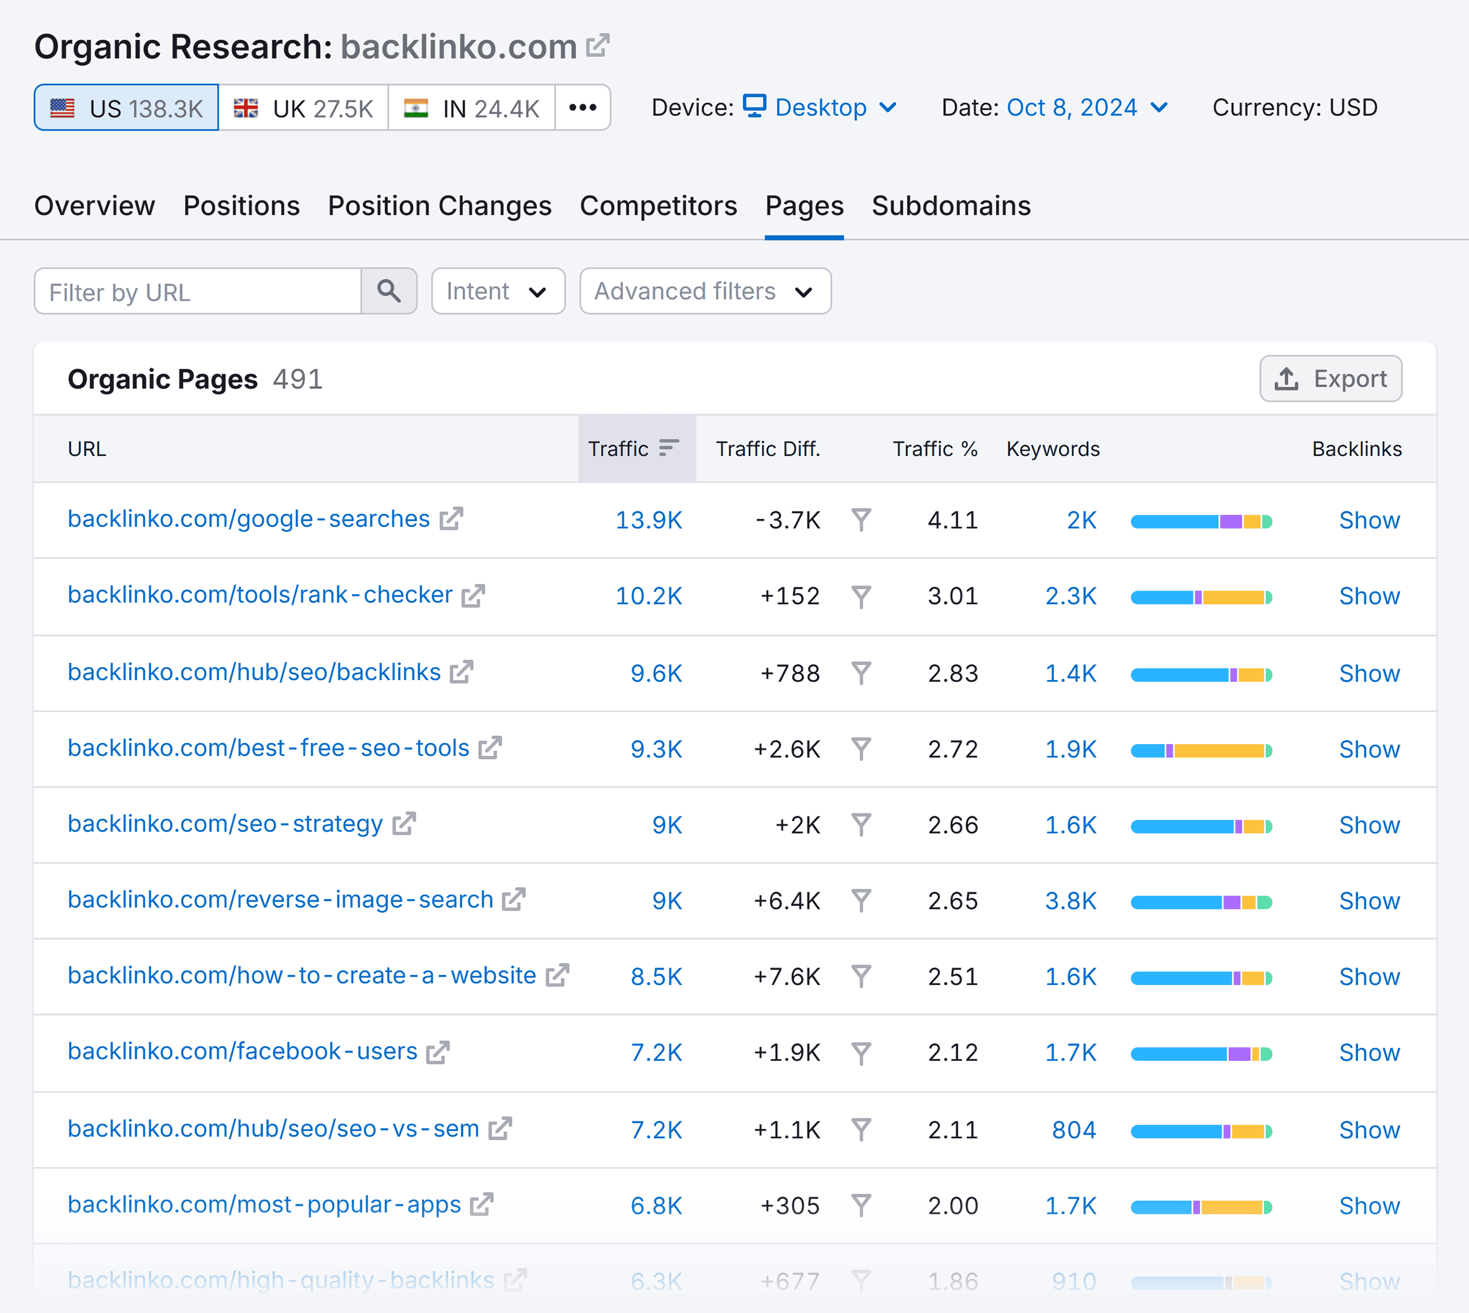Show backlinks for seo-strategy row
1469x1313 pixels.
[1369, 825]
